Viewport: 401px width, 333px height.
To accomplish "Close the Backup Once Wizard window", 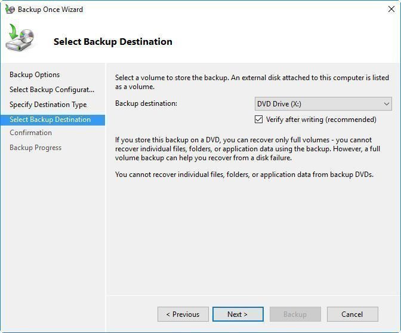I will (391, 10).
